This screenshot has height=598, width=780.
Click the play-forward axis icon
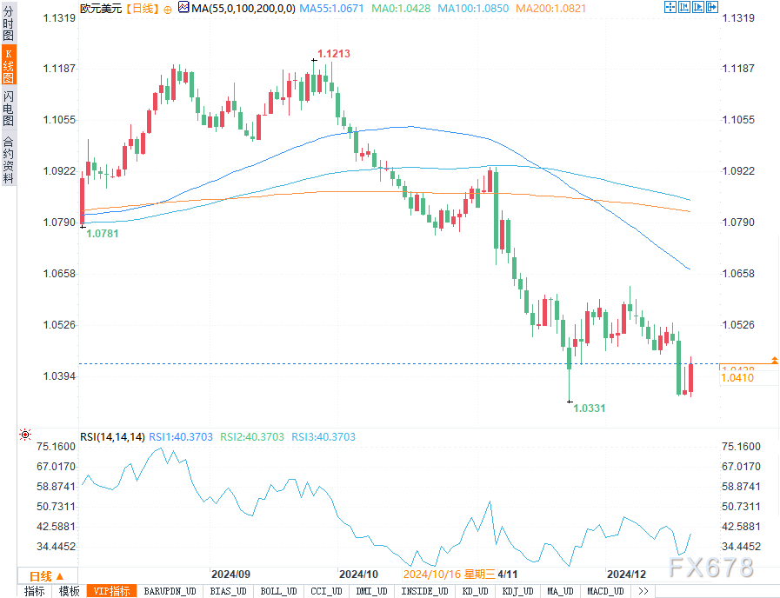(698, 7)
